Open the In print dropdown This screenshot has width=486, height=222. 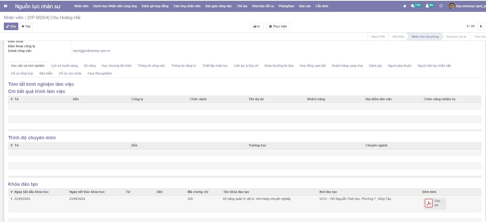click(x=257, y=26)
